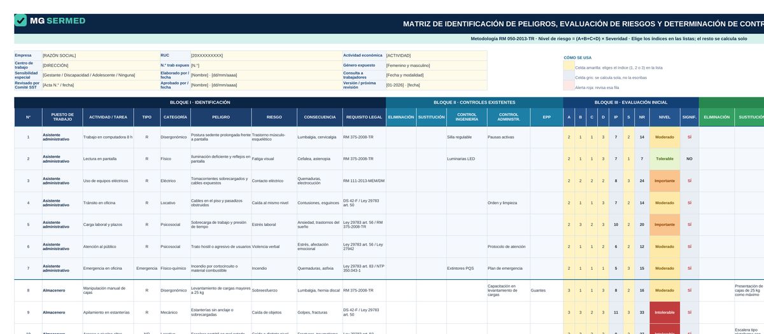Select the Sensibilidad especial value cell
The width and height of the screenshot is (764, 334).
[101, 75]
